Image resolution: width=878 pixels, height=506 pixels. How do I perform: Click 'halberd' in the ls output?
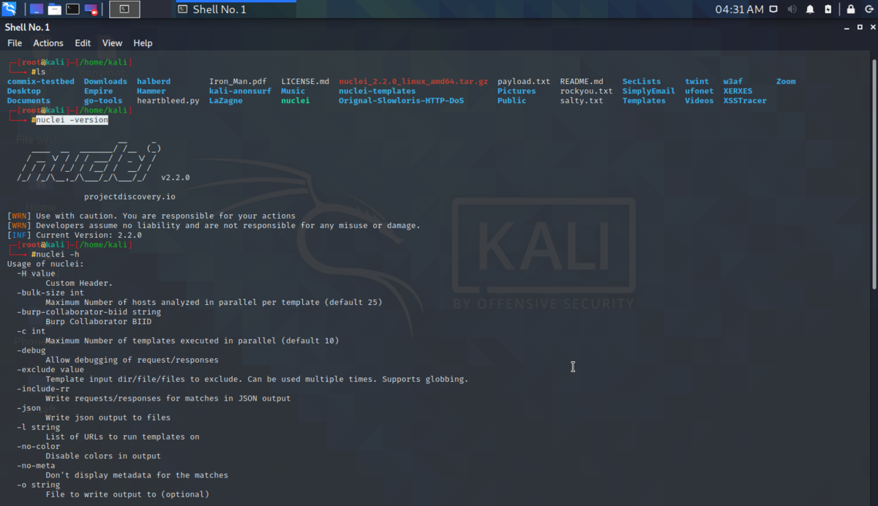coord(154,81)
